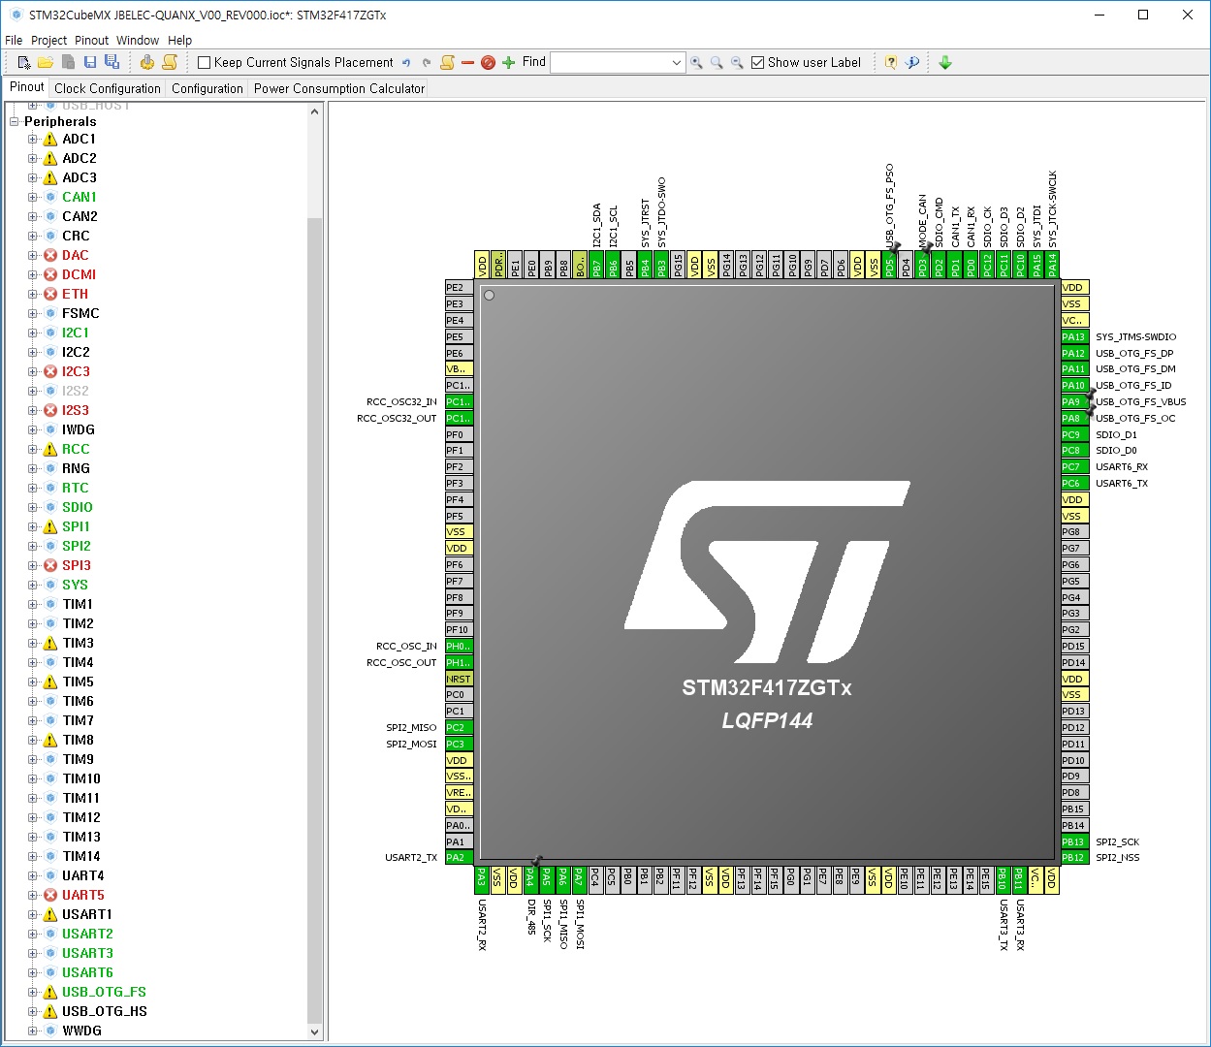Enable Keep Current Signals Placement
The height and width of the screenshot is (1047, 1211).
click(x=203, y=62)
